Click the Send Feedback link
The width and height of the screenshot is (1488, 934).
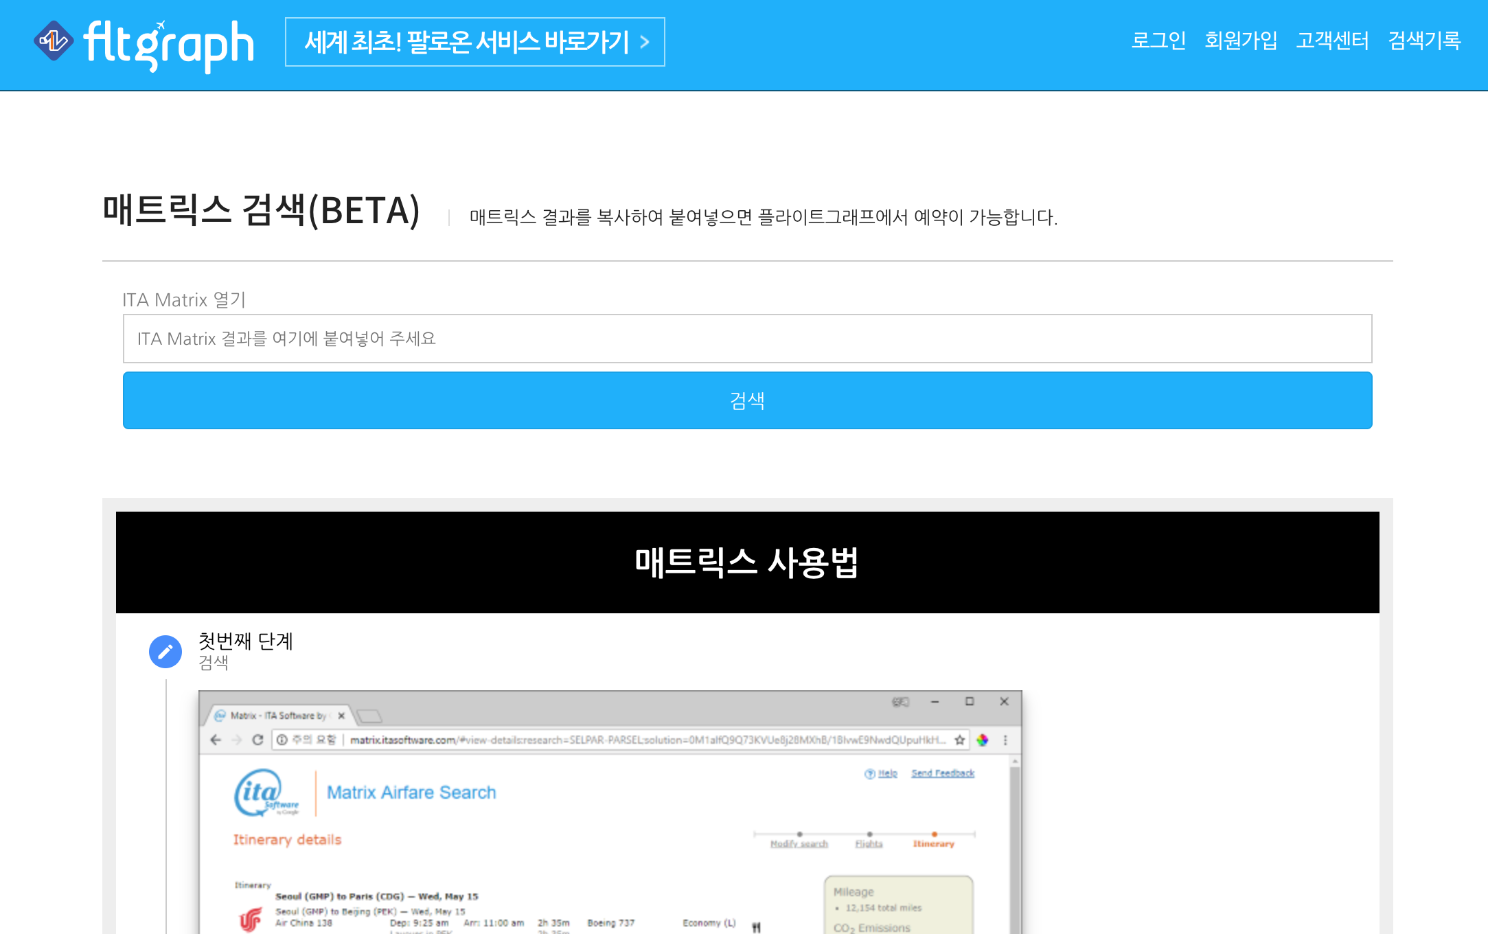tap(943, 773)
